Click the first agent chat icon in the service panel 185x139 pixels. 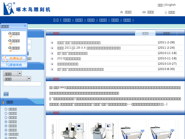(10, 33)
